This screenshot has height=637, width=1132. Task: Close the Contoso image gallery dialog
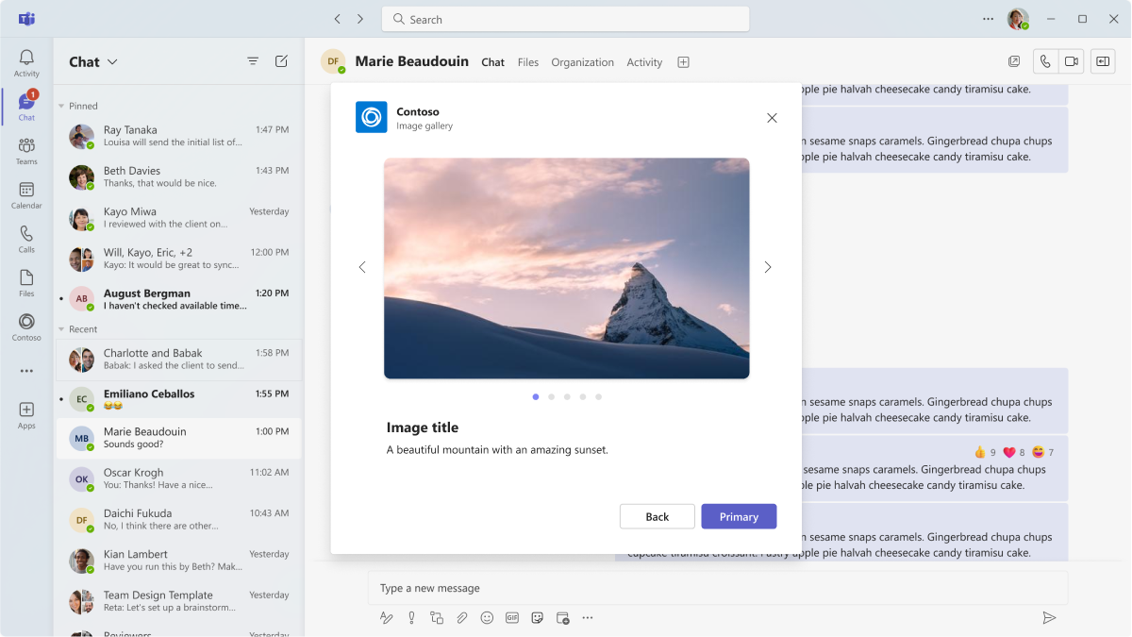[772, 118]
